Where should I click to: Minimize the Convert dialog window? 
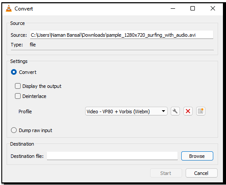pyautogui.click(x=173, y=8)
